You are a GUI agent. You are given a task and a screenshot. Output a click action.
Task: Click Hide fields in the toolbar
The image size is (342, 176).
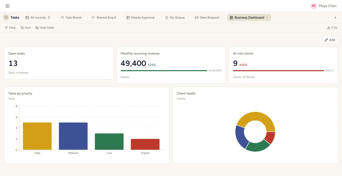point(45,28)
